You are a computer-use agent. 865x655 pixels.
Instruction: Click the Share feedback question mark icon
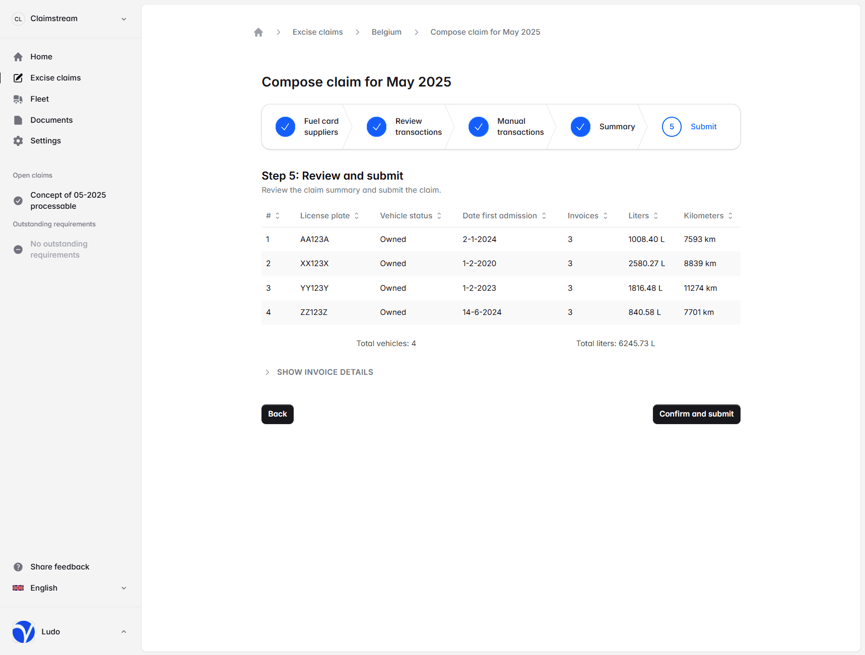click(18, 567)
